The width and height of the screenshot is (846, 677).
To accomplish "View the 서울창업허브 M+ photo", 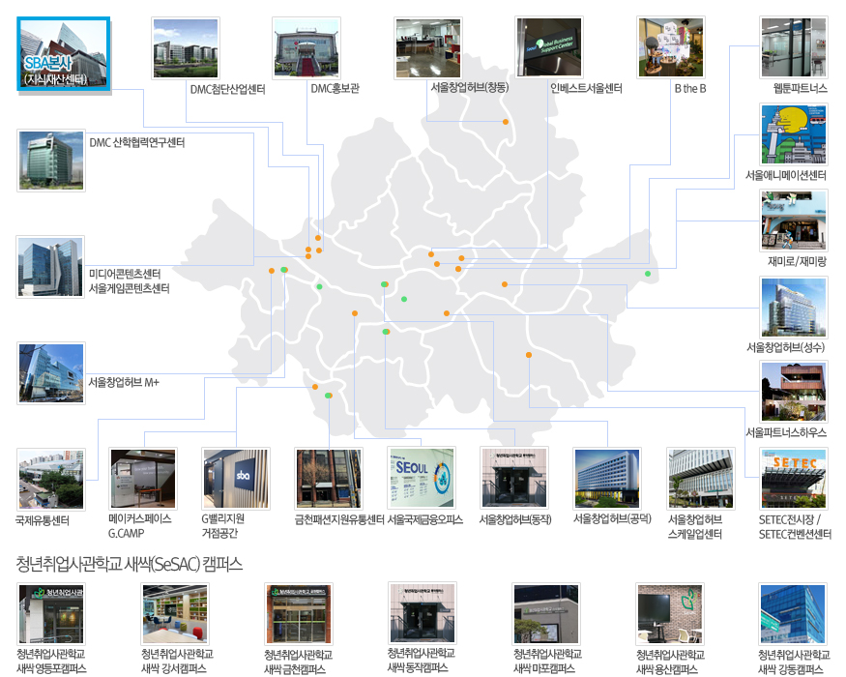I will pos(51,373).
